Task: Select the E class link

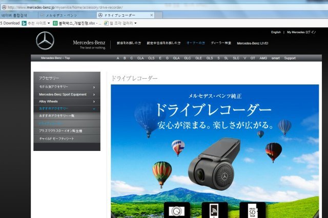Action: tap(160, 58)
